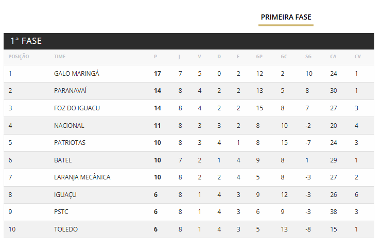Select the Galo Maringá team row
Image resolution: width=382 pixels, height=248 pixels.
[76, 74]
